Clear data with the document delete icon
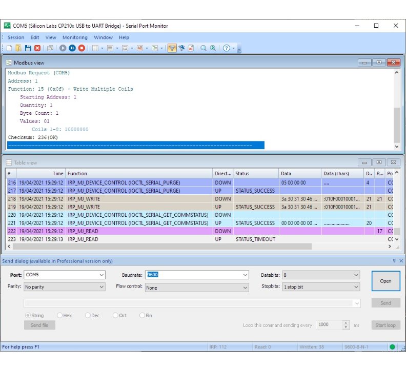This screenshot has width=406, height=369. 191,48
